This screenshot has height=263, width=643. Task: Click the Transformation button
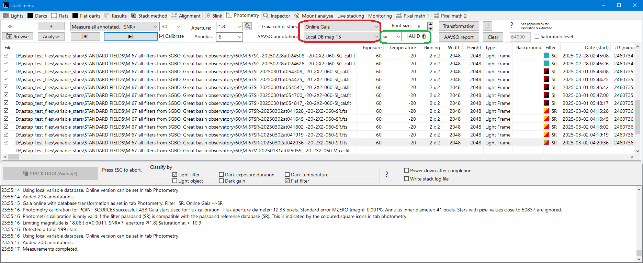coord(459,26)
